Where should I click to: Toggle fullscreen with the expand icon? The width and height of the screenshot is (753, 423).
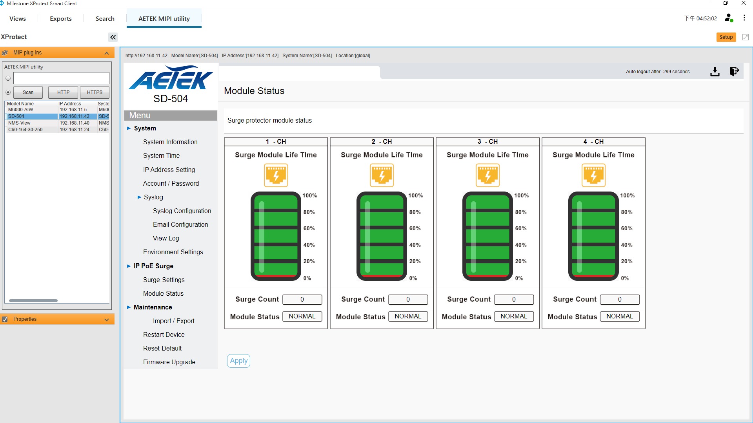[746, 37]
